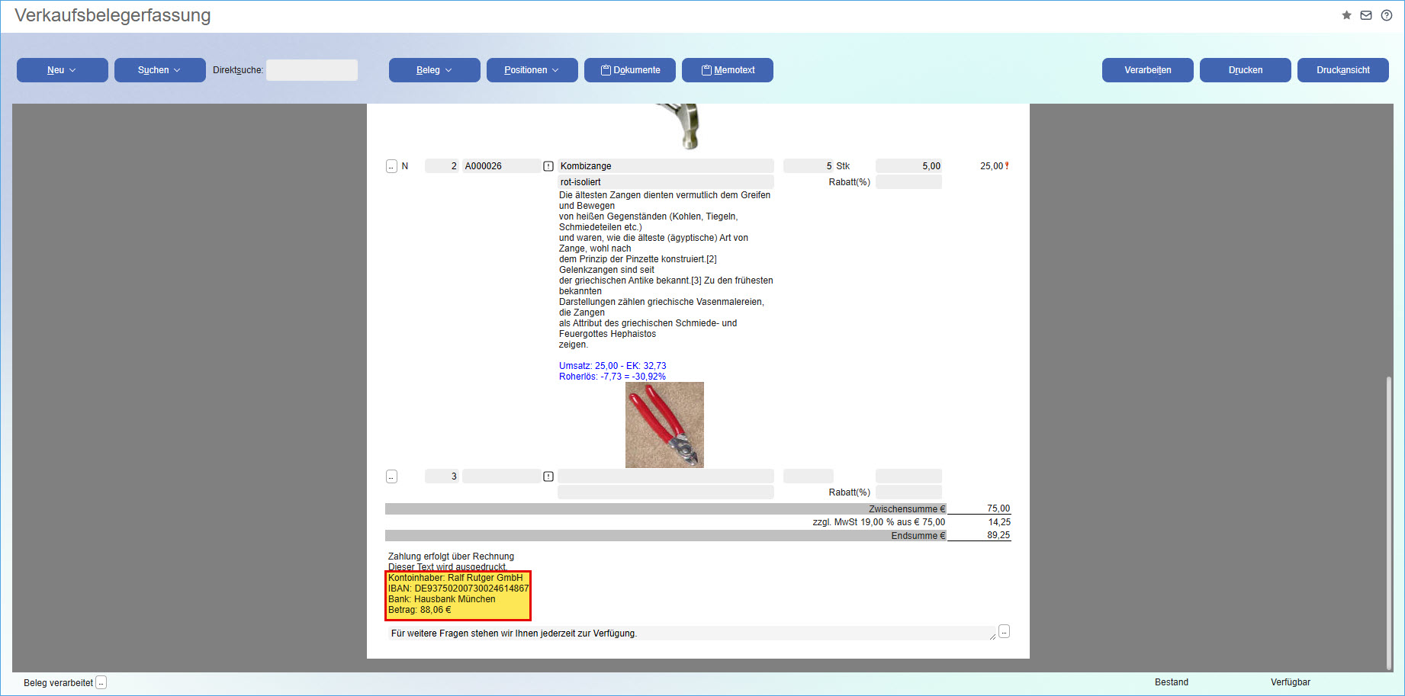The width and height of the screenshot is (1405, 696).
Task: Open ellipsis button for position 2
Action: click(x=391, y=166)
